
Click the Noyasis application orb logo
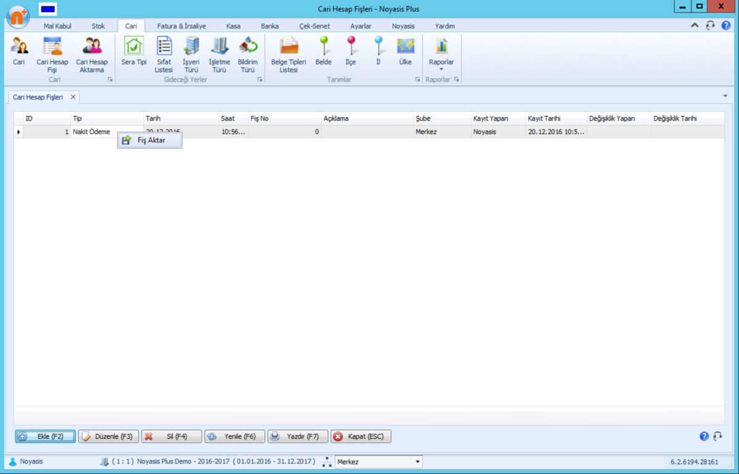pyautogui.click(x=18, y=17)
